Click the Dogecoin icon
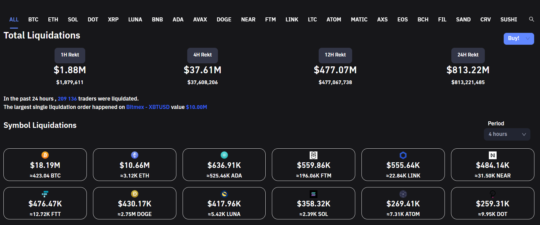Screen dimensions: 540x225 click(135, 194)
